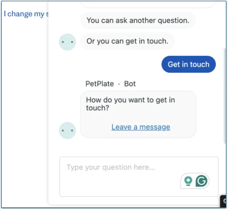The width and height of the screenshot is (228, 209).
Task: Select the 'You can ask another question.' message
Action: (x=138, y=20)
